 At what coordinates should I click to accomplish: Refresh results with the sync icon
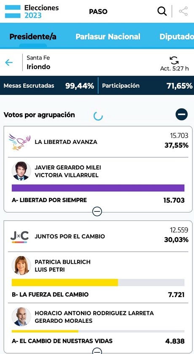174,60
